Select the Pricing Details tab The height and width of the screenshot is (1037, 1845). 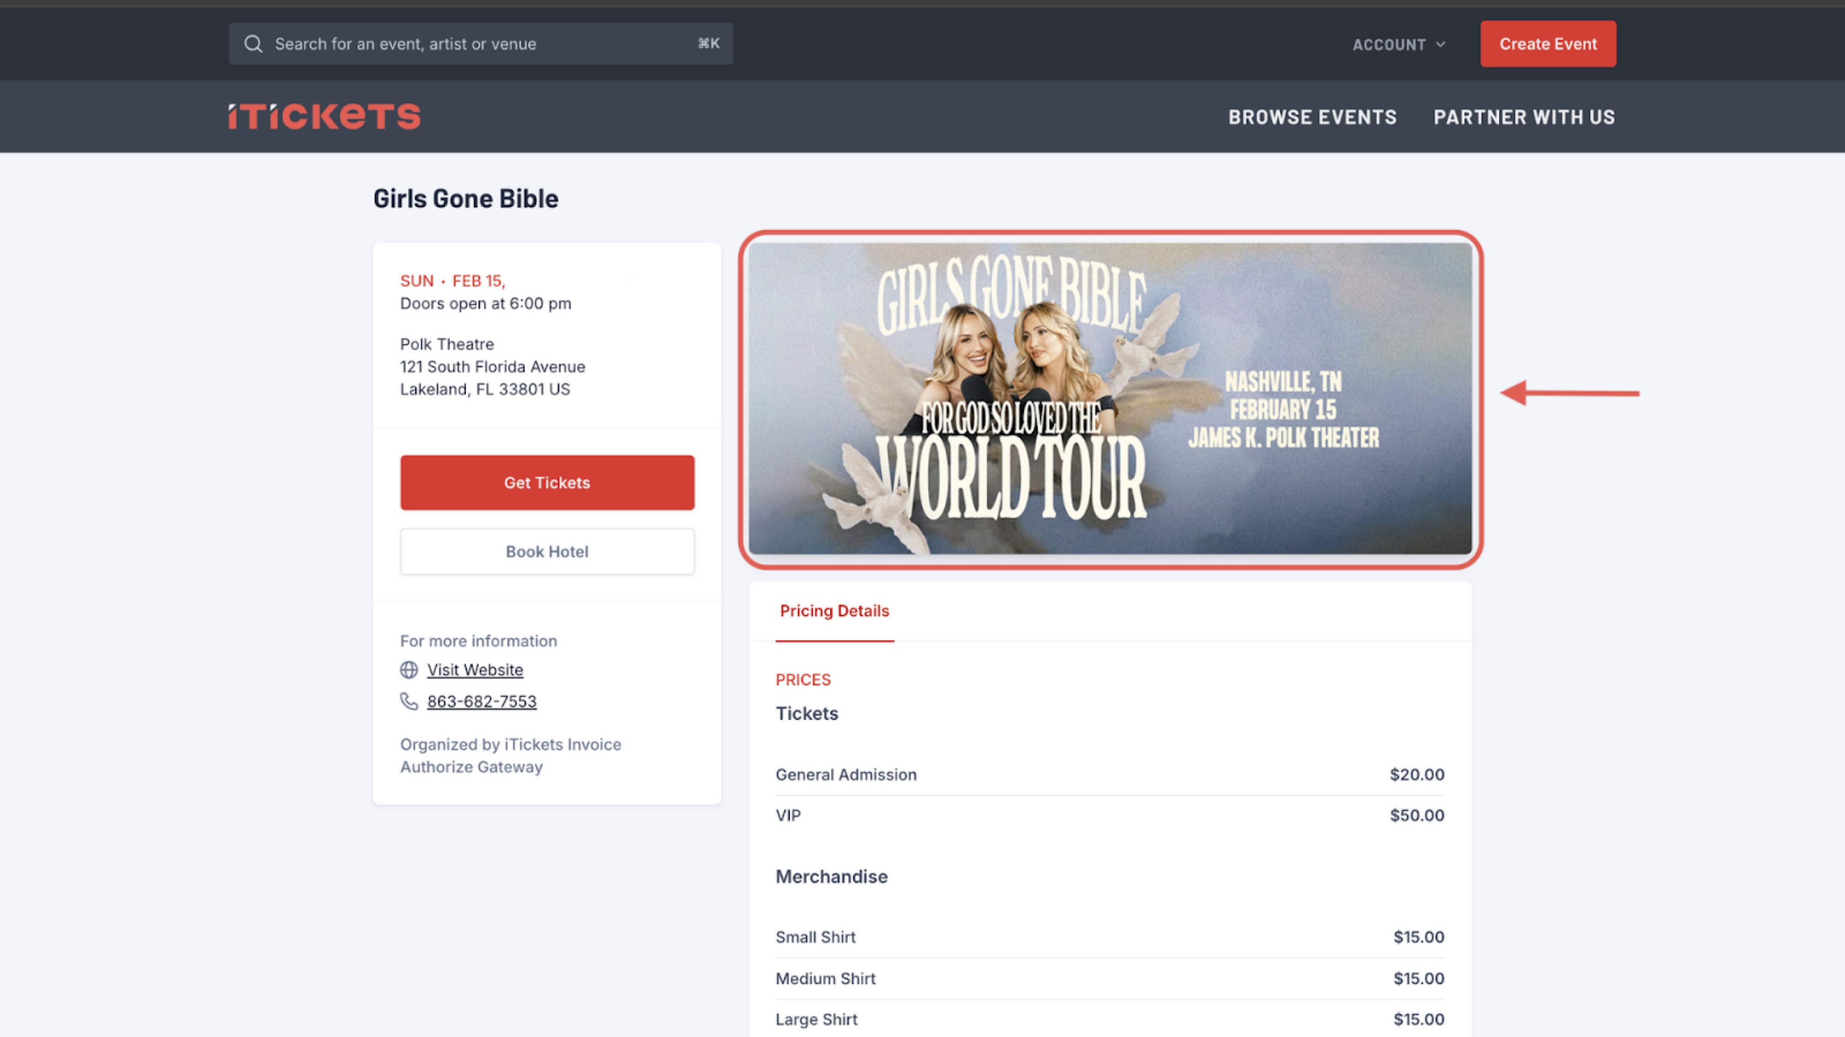click(834, 611)
